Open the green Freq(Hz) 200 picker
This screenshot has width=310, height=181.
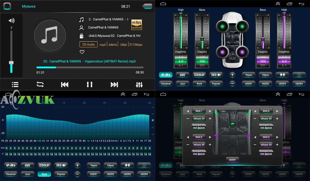pos(202,61)
